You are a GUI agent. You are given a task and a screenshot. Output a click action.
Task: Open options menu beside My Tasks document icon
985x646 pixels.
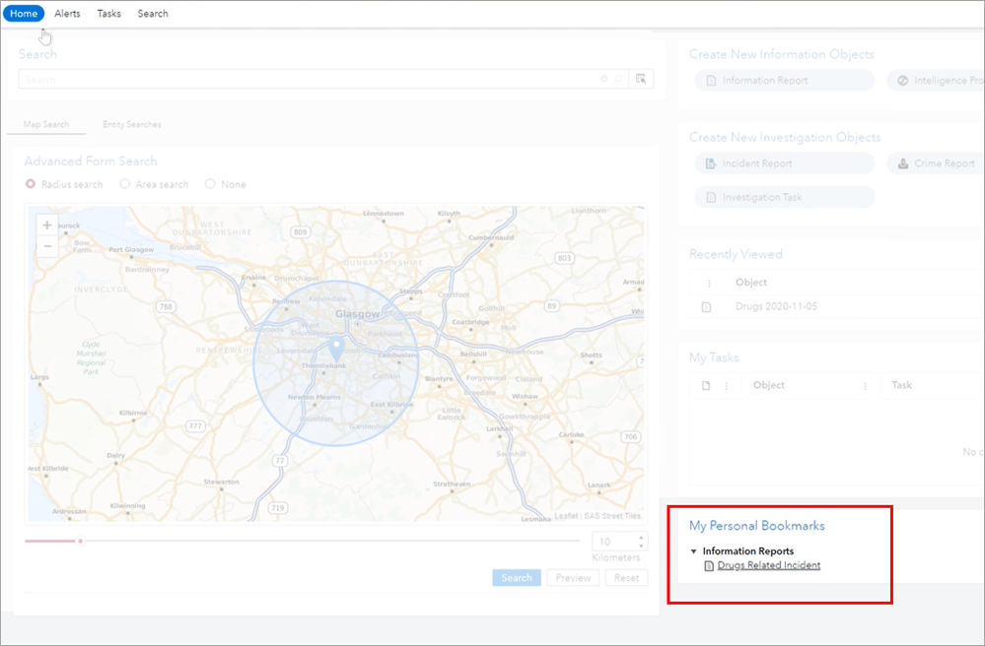(727, 386)
